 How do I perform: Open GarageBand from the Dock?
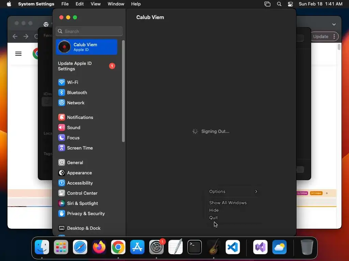point(214,247)
